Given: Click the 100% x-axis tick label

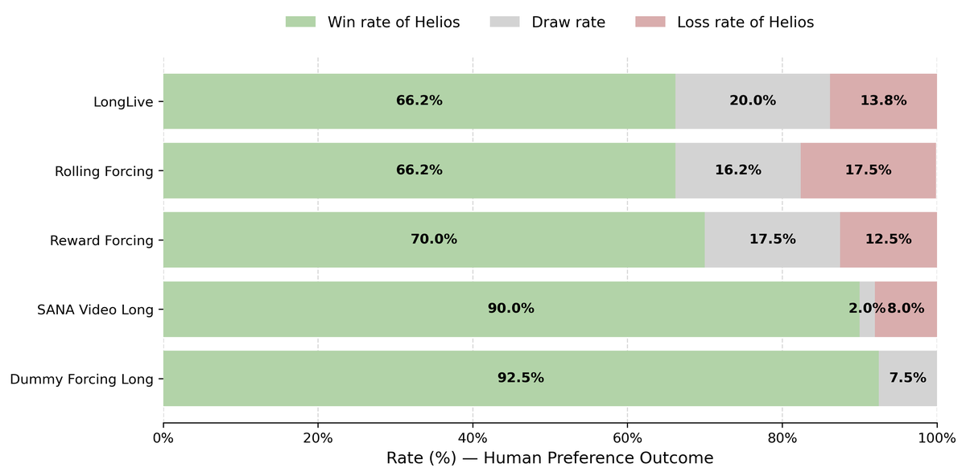Looking at the screenshot, I should (x=937, y=438).
